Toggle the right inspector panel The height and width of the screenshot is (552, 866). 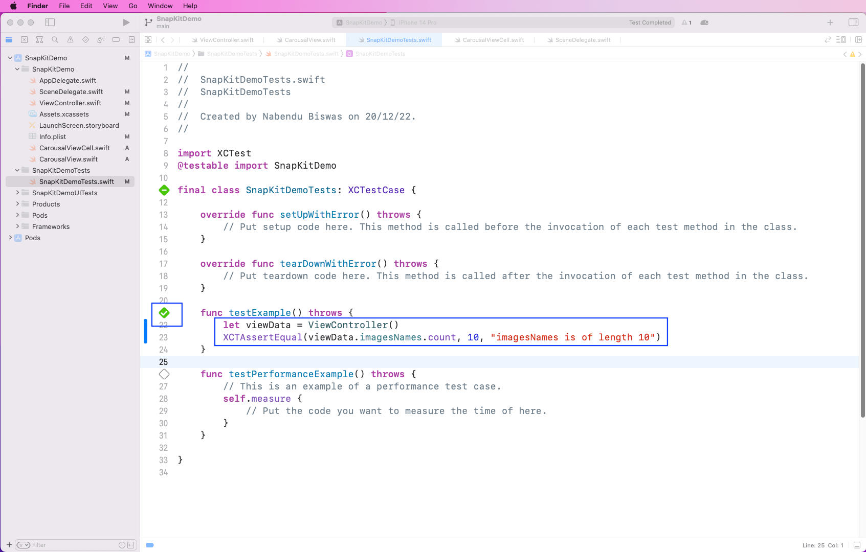853,22
